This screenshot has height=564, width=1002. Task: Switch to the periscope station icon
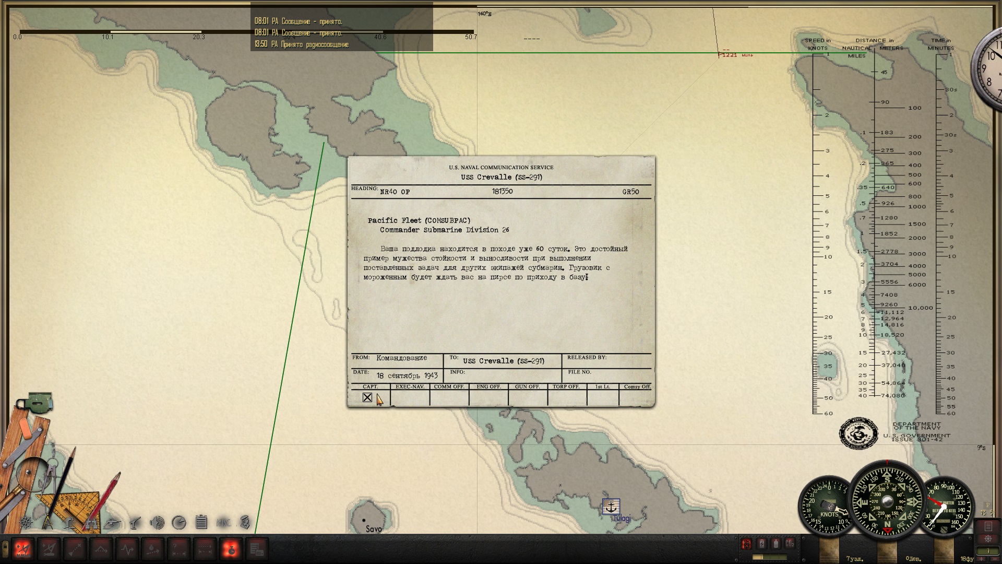(69, 522)
